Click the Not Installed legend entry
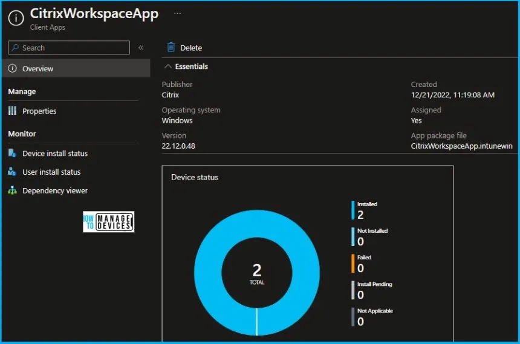Screen dimensions: 520x344 (372, 237)
